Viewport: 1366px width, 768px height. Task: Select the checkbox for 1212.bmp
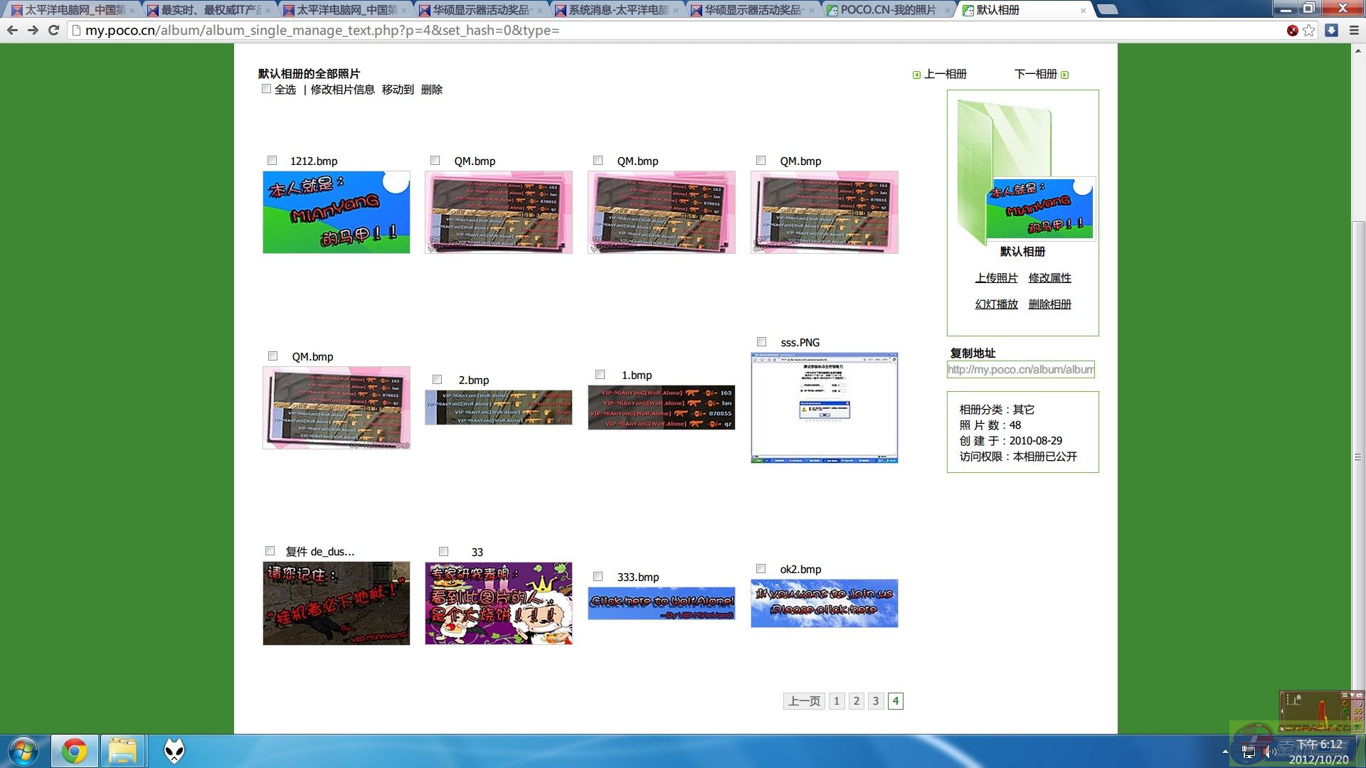pos(272,161)
